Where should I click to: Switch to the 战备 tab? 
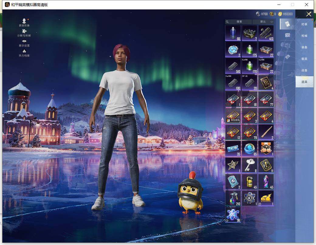tap(304, 70)
